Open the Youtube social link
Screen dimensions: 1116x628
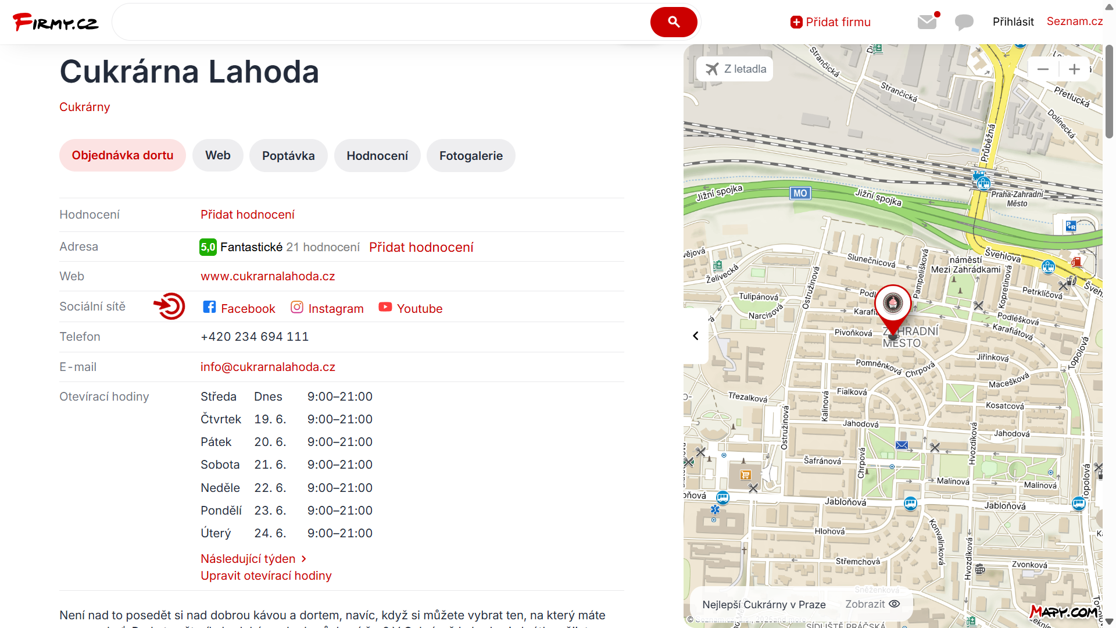pyautogui.click(x=410, y=308)
